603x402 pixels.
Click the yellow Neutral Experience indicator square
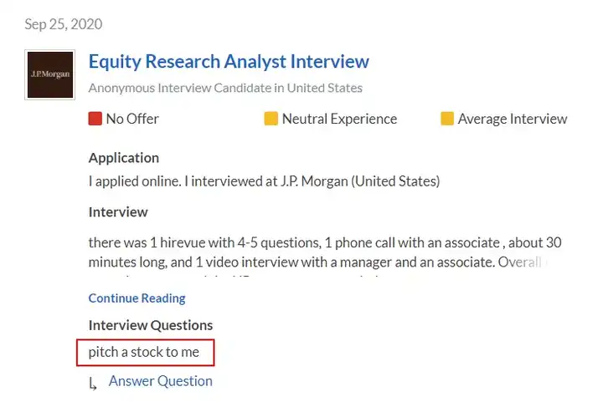(271, 119)
